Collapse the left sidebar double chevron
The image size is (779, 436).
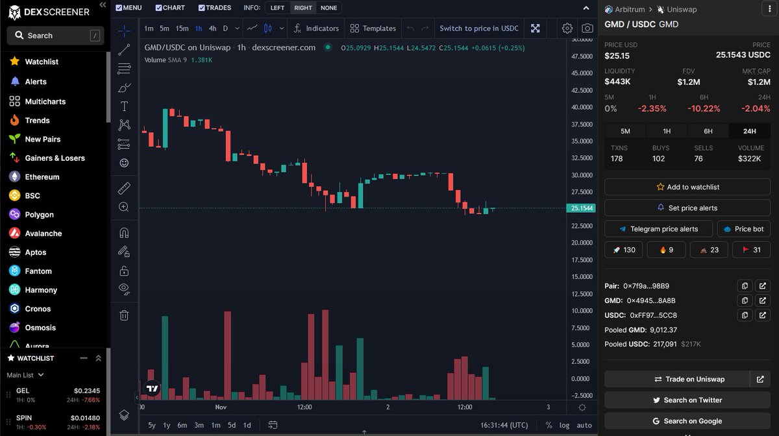pos(101,6)
